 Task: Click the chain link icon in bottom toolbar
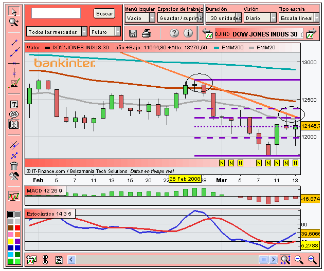coord(45,260)
